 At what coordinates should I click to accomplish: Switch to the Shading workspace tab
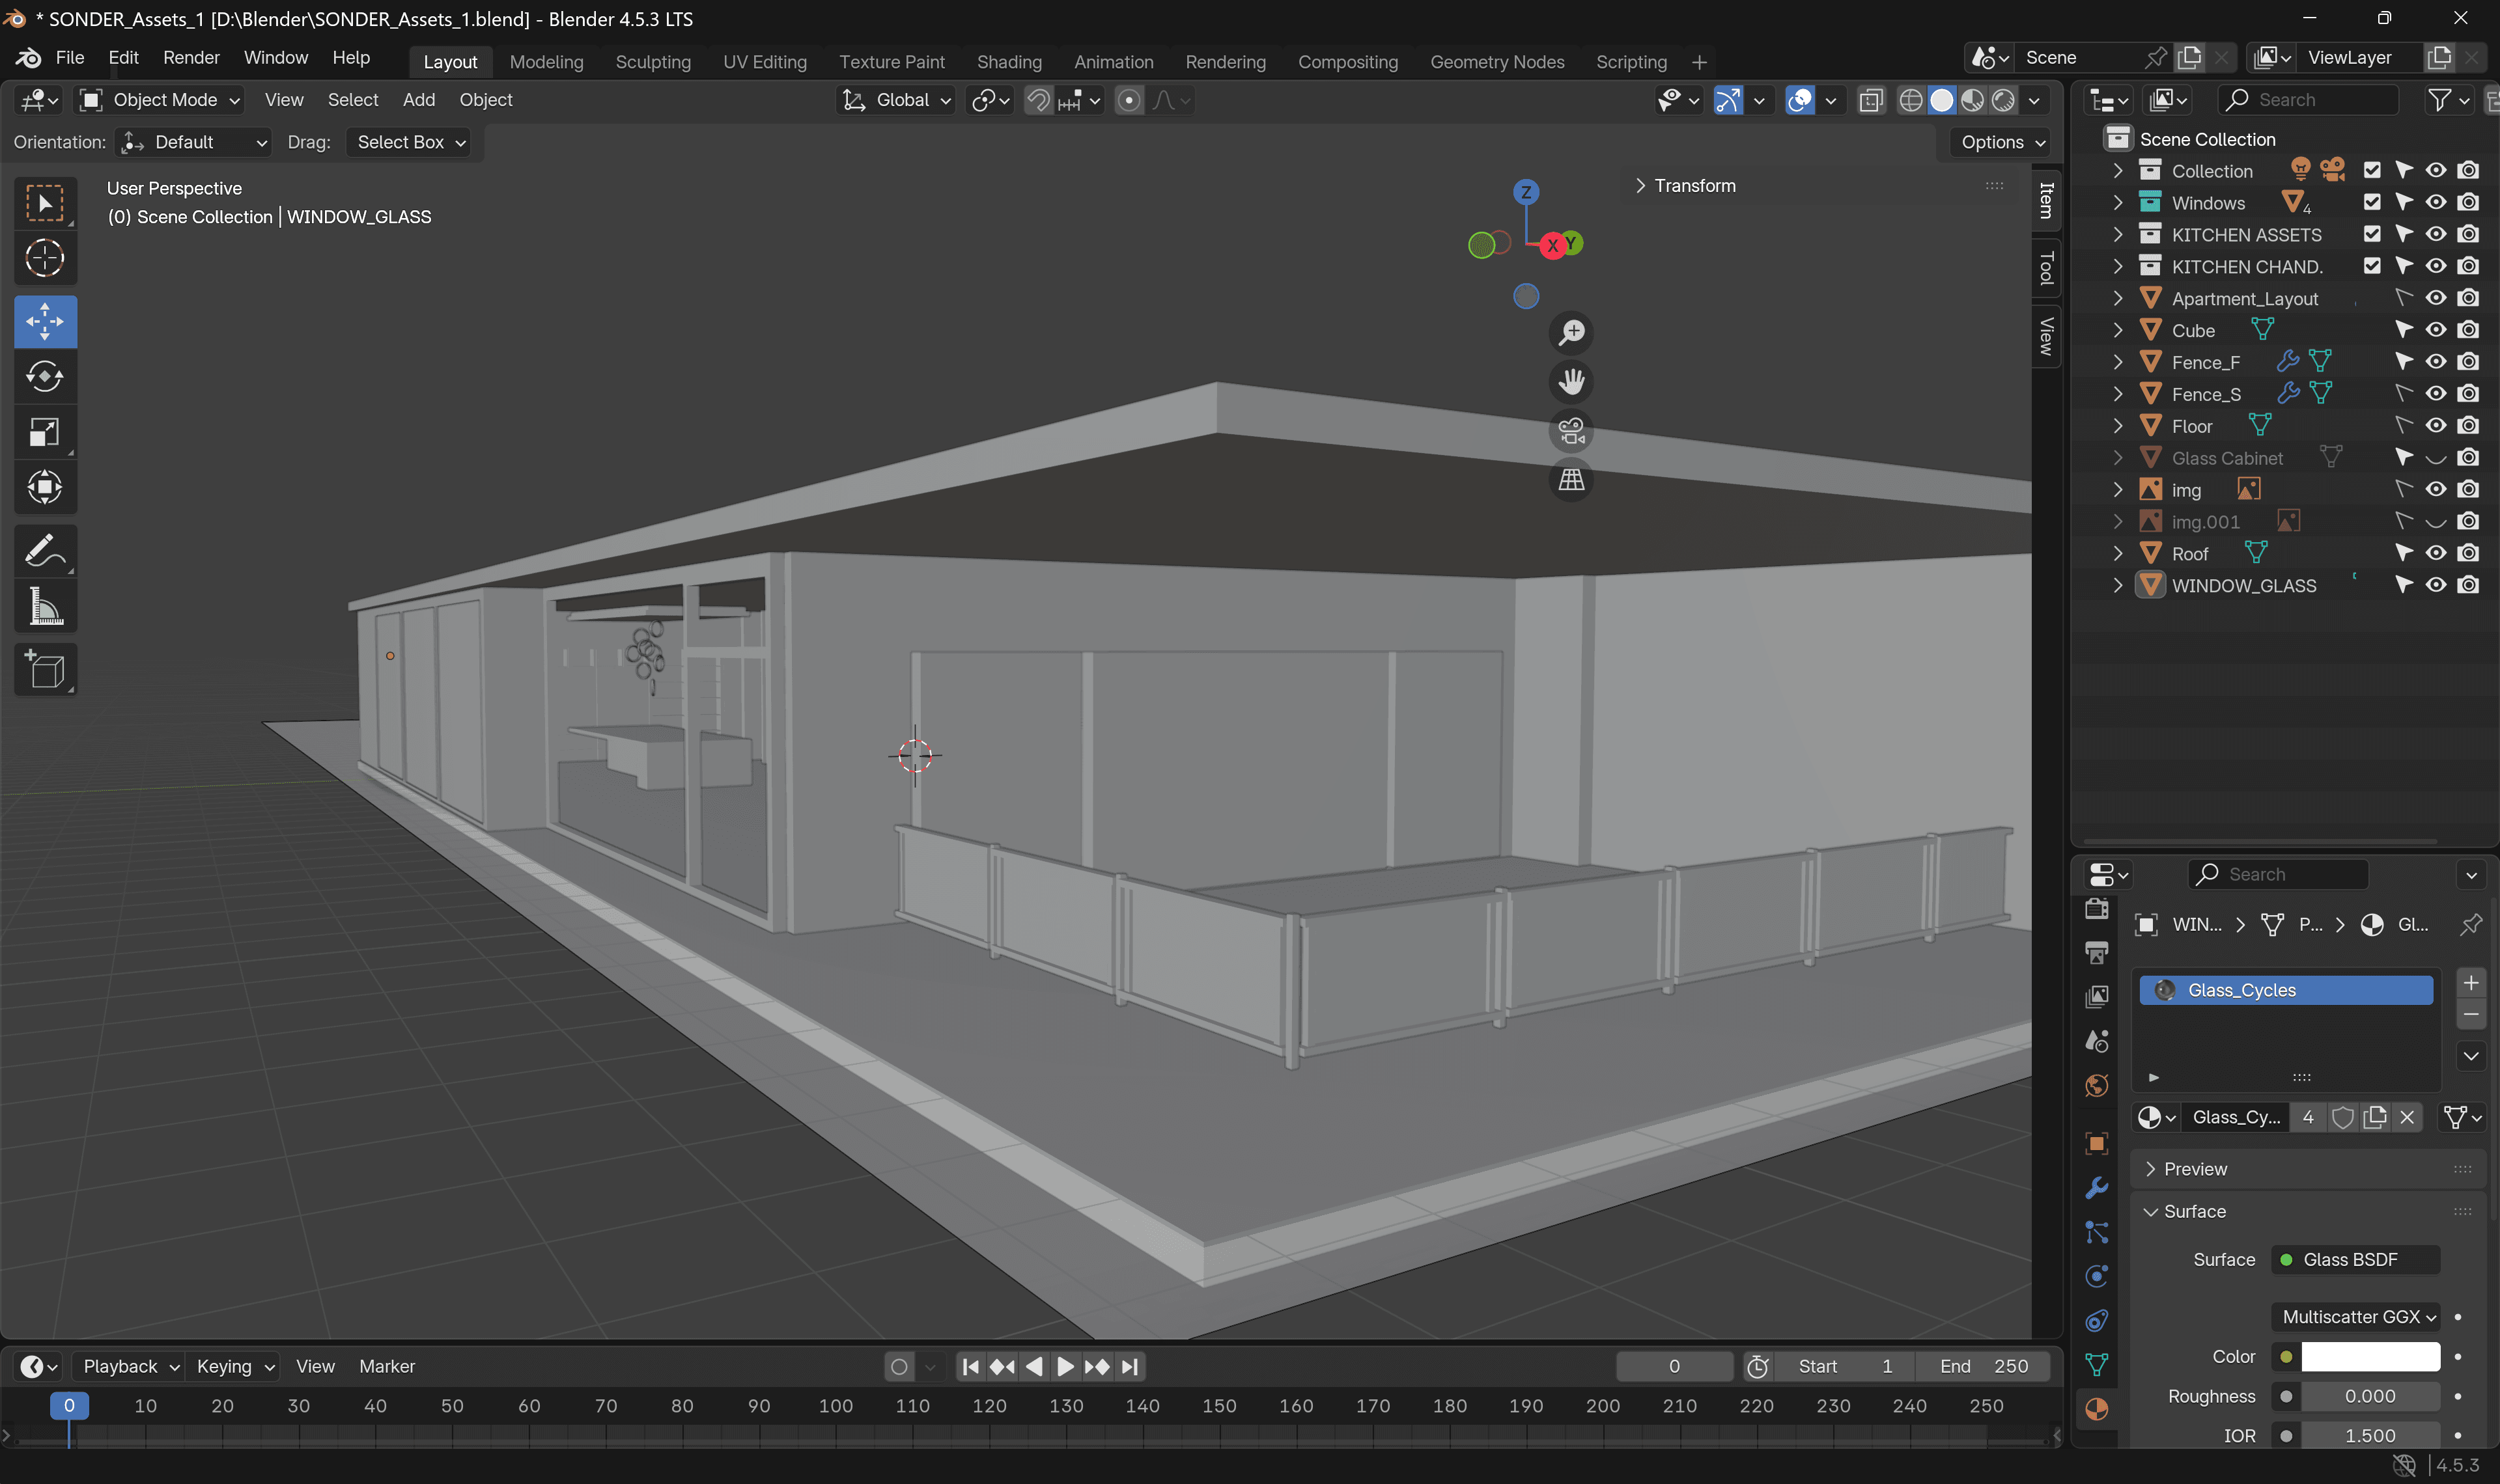pos(1009,62)
